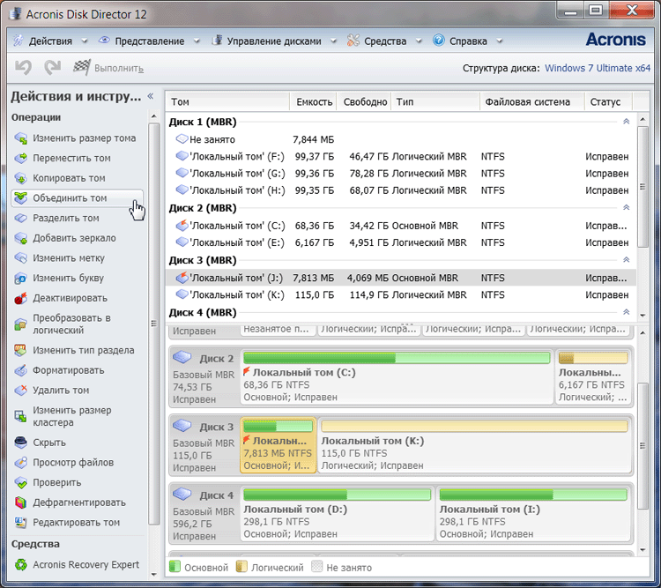The image size is (661, 588).
Task: Click the Deactivate icon (Деактивировать)
Action: pos(20,298)
